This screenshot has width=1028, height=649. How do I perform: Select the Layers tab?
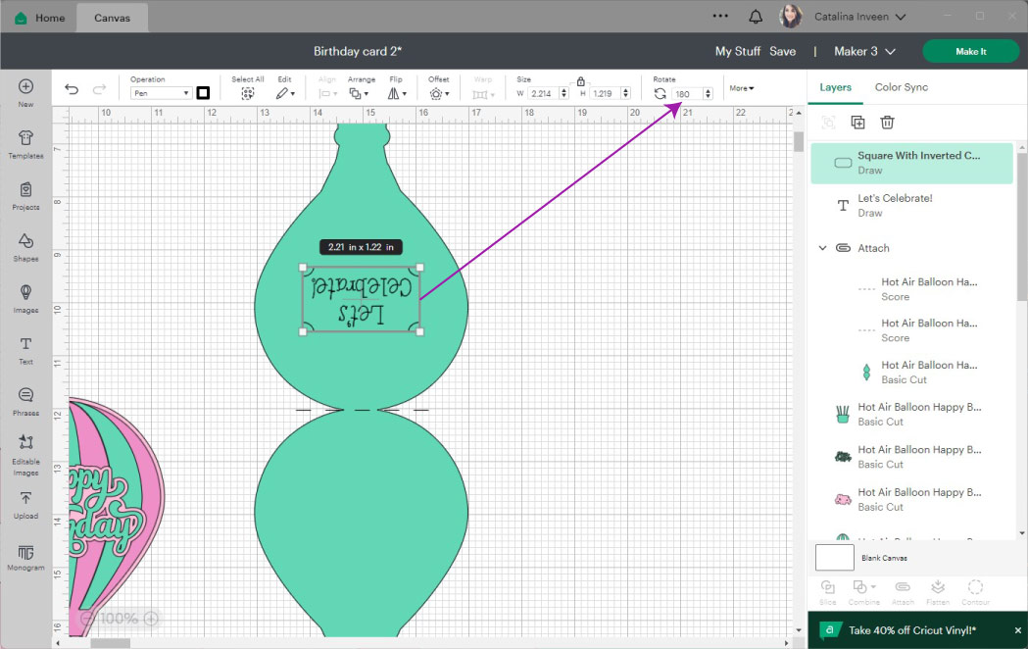835,87
